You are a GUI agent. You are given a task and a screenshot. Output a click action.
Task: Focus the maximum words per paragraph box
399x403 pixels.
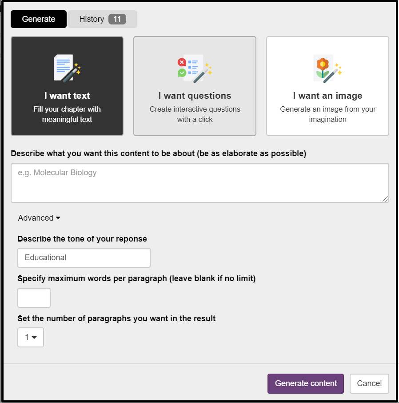pos(34,298)
